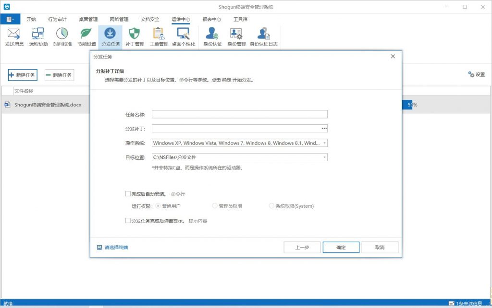Screen dimensions: 492x308
Task: Click the 确定 confirm button
Action: (341, 247)
